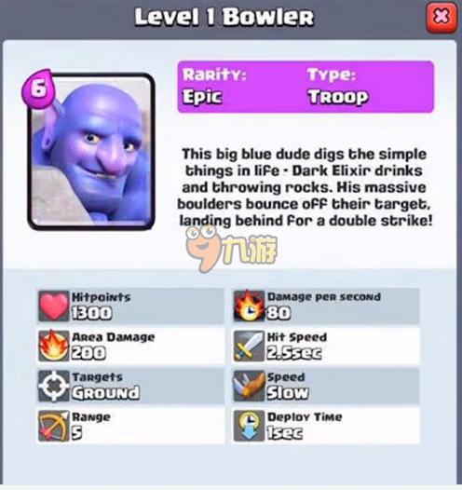This screenshot has height=490, width=462.
Task: Tap the Hit Speed 2.5sec value
Action: (x=294, y=353)
